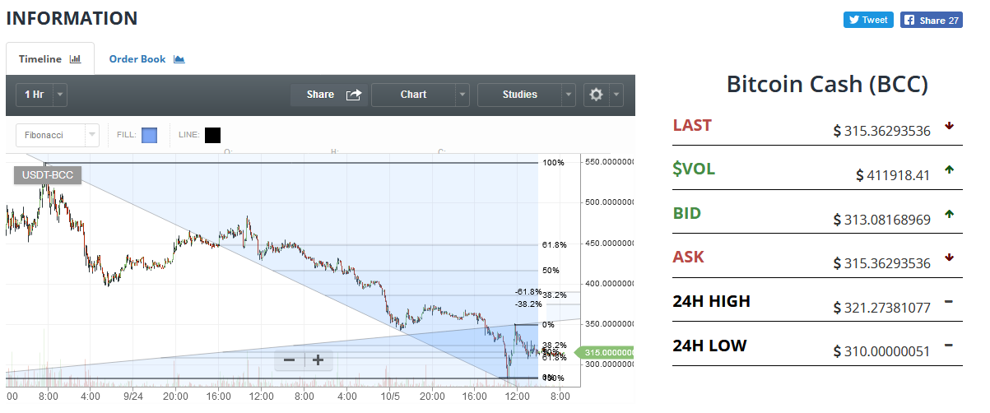Image resolution: width=990 pixels, height=413 pixels.
Task: Open the Timeline tab
Action: (x=50, y=59)
